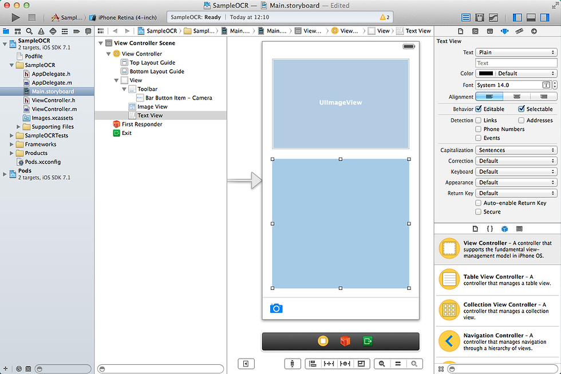Check Auto-enable Return Key
The width and height of the screenshot is (561, 374).
pyautogui.click(x=479, y=203)
